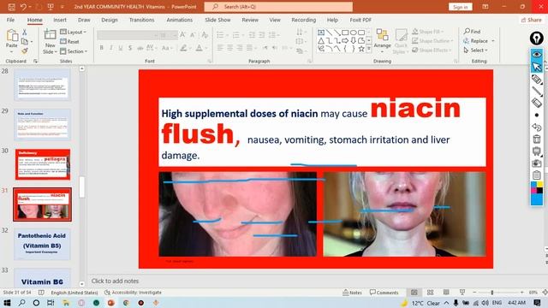Screen dimensions: 548x308
Task: Switch to the Slide Show tab
Action: tap(217, 20)
